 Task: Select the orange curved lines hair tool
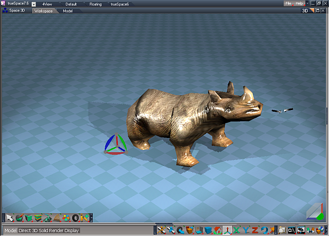[56, 218]
